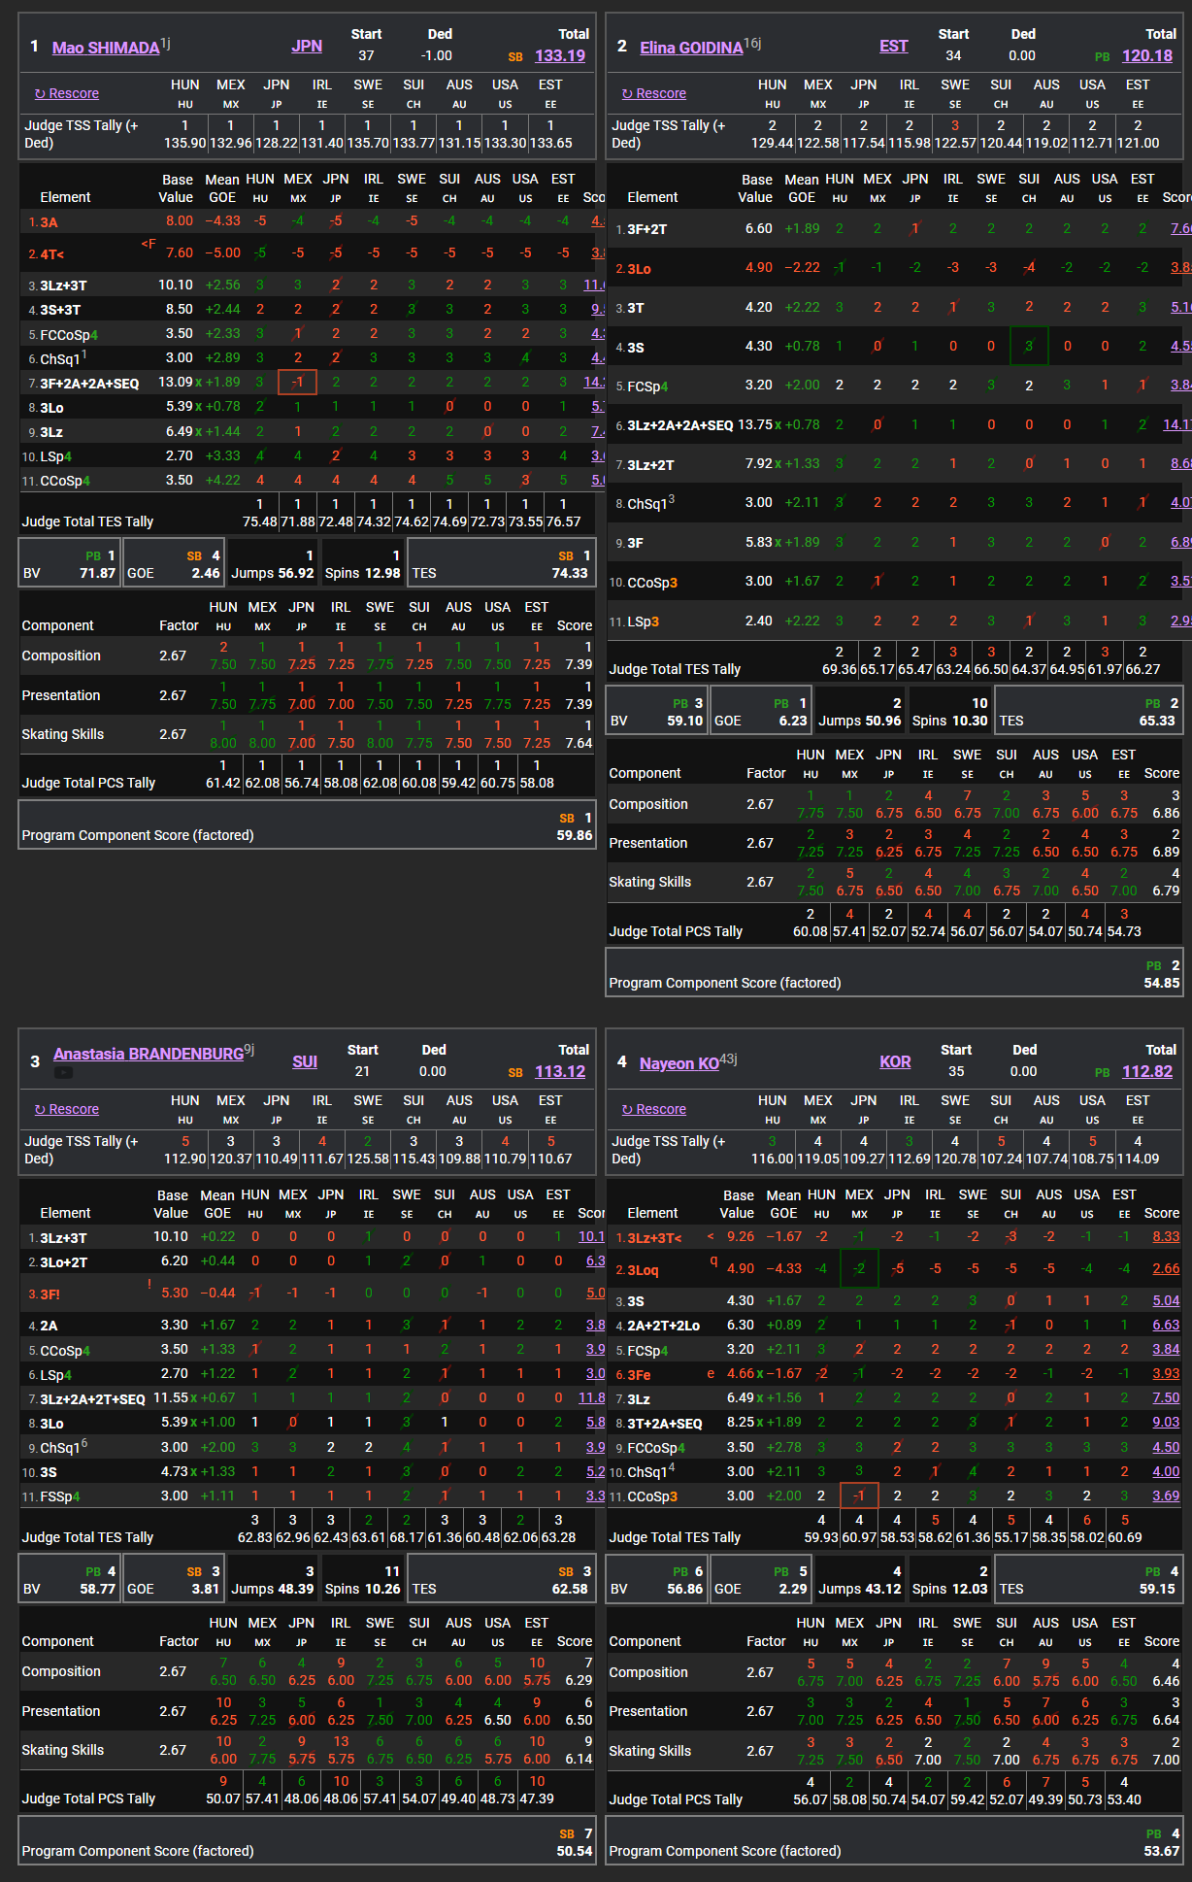The image size is (1192, 1882).
Task: Open the YouTube video icon under Anastasia Brandenburg
Action: click(63, 1073)
